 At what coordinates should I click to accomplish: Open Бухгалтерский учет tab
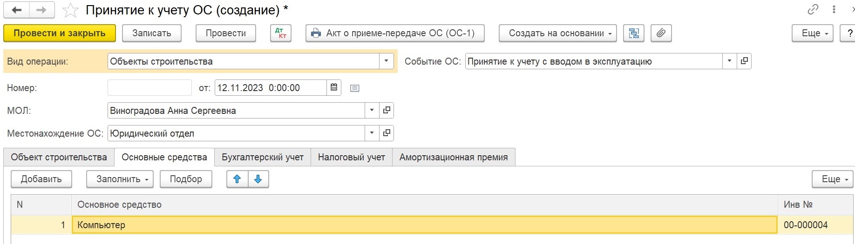click(x=263, y=157)
